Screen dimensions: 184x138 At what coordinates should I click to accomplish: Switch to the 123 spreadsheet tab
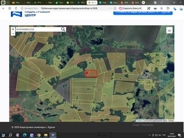pyautogui.click(x=70, y=3)
